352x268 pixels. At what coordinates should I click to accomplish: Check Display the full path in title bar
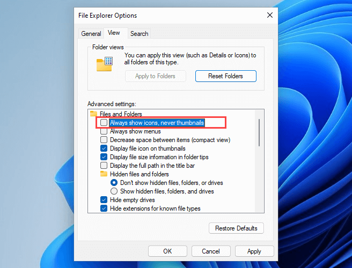click(x=104, y=166)
